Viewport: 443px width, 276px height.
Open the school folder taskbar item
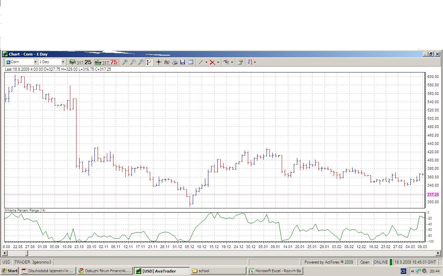[x=218, y=271]
